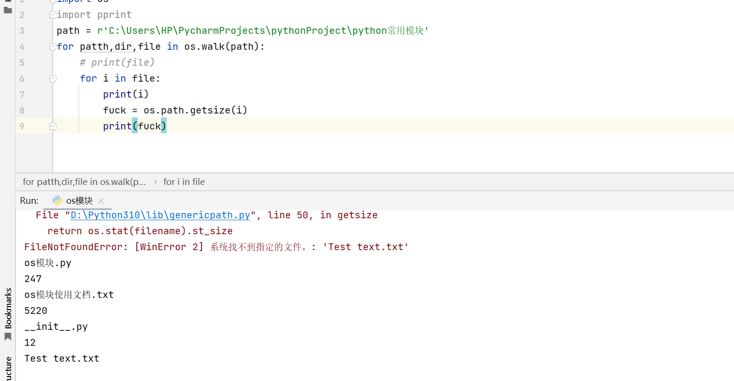Click the Python icon on the run tab
Screen dimensions: 734x381
click(58, 200)
